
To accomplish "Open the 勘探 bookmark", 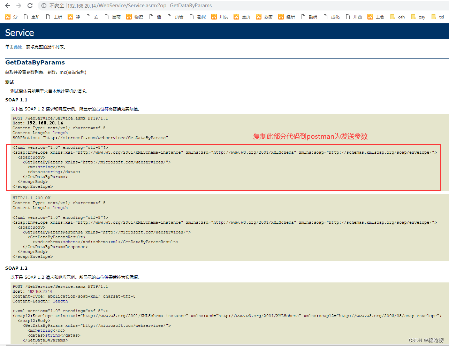I will (201, 16).
